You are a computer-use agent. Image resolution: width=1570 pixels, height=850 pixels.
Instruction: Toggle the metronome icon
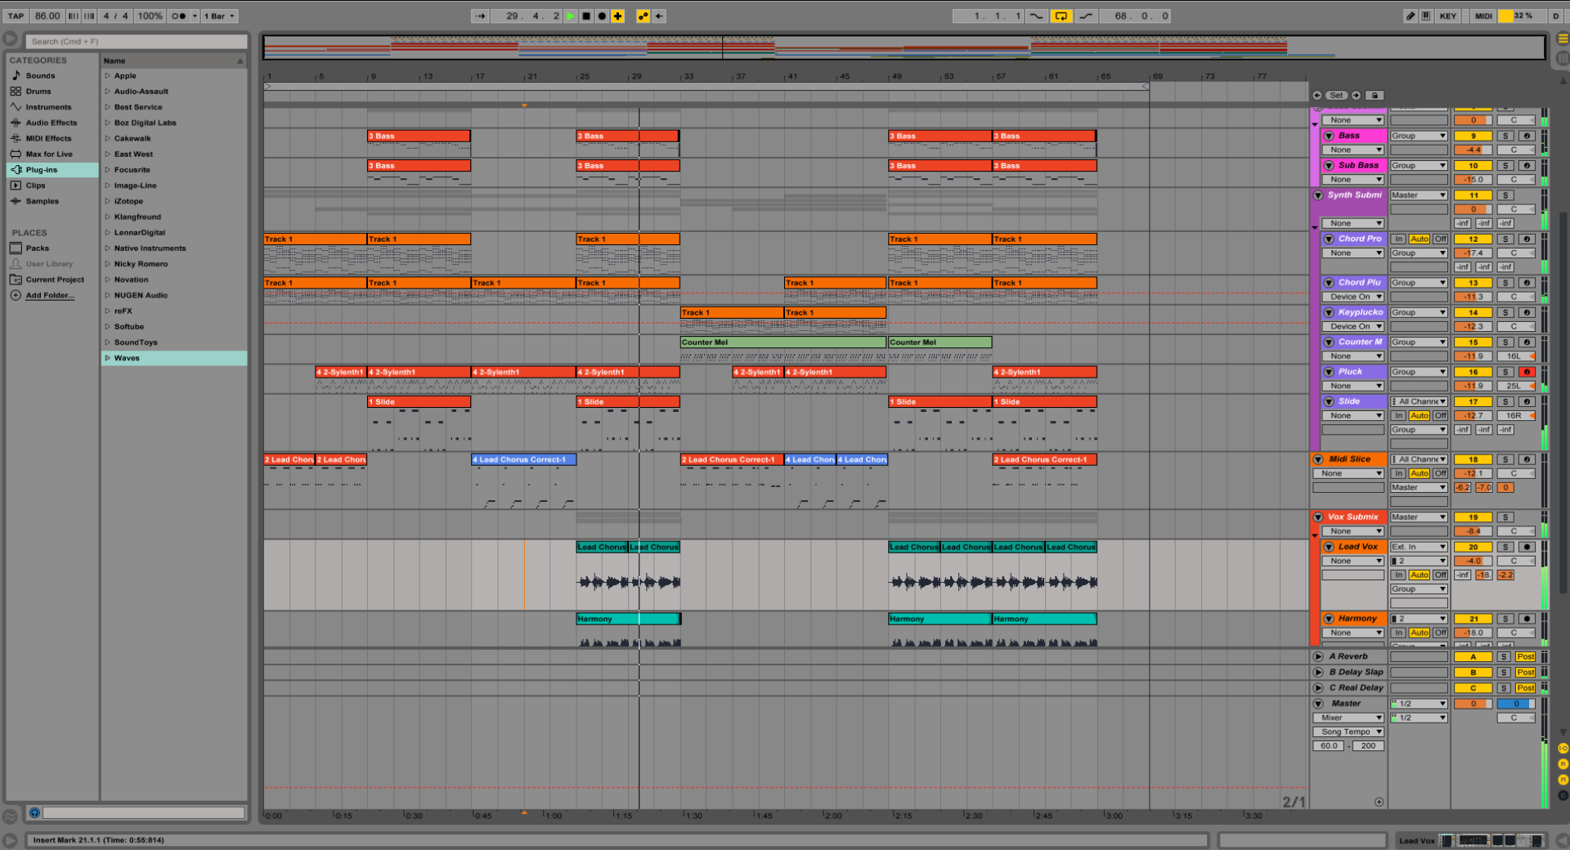pyautogui.click(x=178, y=16)
